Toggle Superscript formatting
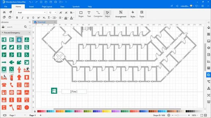The height and width of the screenshot is (118, 211). point(39,17)
